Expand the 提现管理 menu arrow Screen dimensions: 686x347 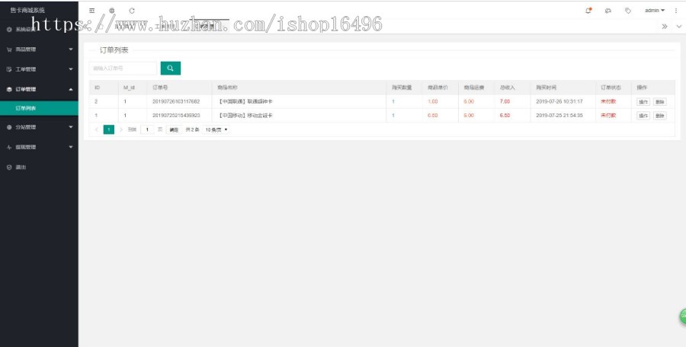pos(71,148)
